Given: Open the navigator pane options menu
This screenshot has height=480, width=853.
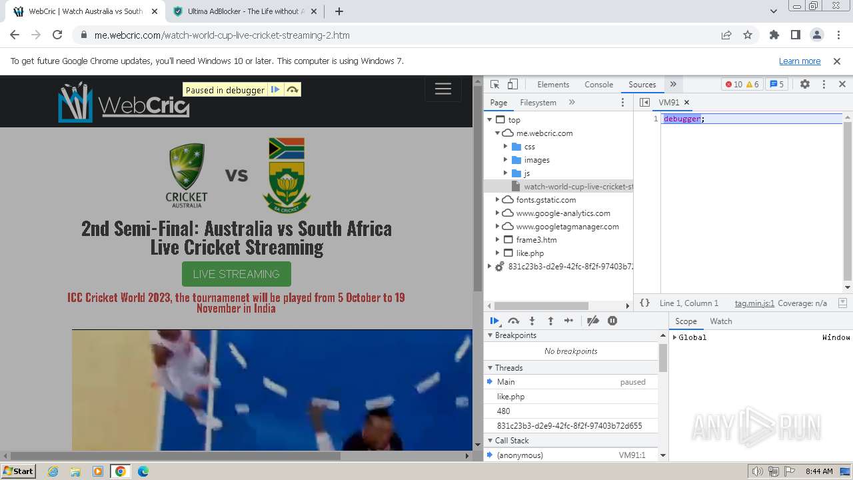Looking at the screenshot, I should 623,103.
